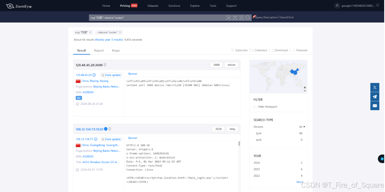Expand More years in the Year filter
This screenshot has height=192, width=385.
click(x=300, y=182)
